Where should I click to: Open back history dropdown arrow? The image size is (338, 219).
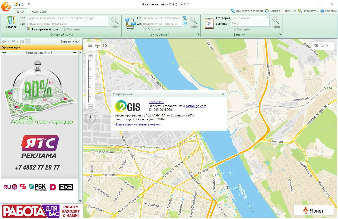click(x=8, y=41)
